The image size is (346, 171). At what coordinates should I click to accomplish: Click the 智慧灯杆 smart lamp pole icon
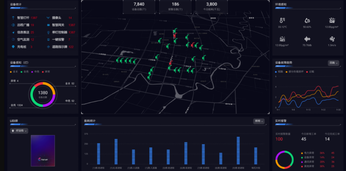[13, 18]
